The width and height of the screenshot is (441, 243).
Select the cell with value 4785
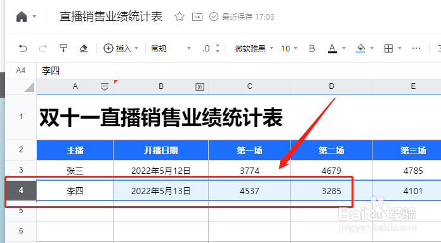[x=407, y=171]
